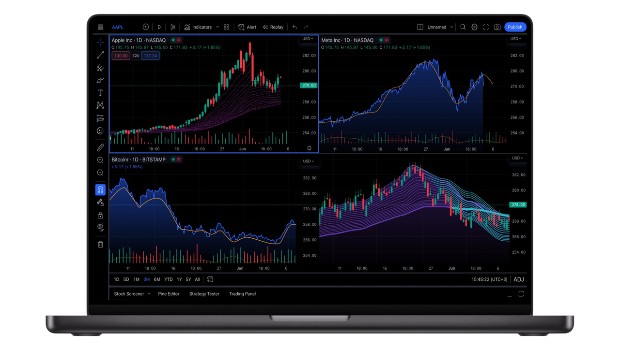620x348 pixels.
Task: Open symbol search via magnifier icon
Action: point(463,27)
